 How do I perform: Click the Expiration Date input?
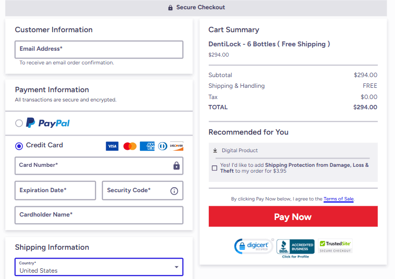[x=55, y=191]
